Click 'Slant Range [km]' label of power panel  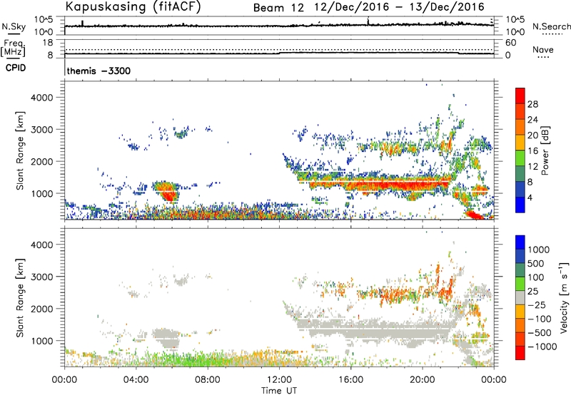20,150
